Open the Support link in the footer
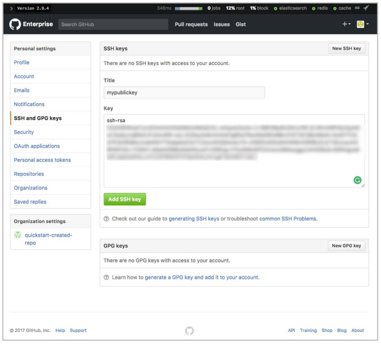Viewport: 381px width, 344px height. 78,331
